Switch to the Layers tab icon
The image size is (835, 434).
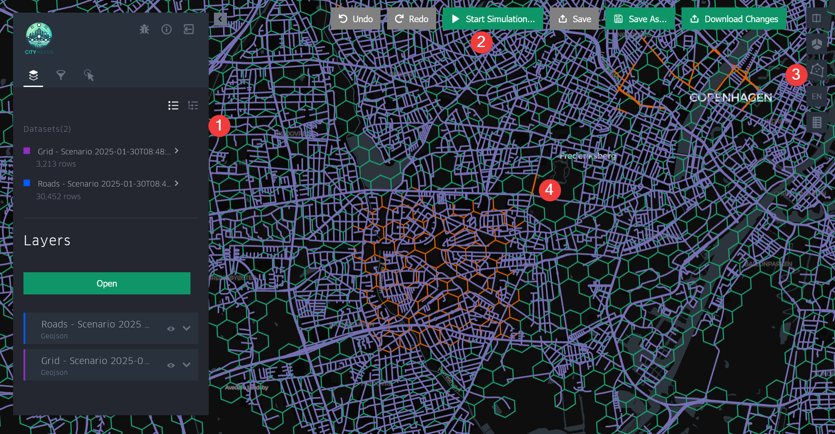coord(33,75)
